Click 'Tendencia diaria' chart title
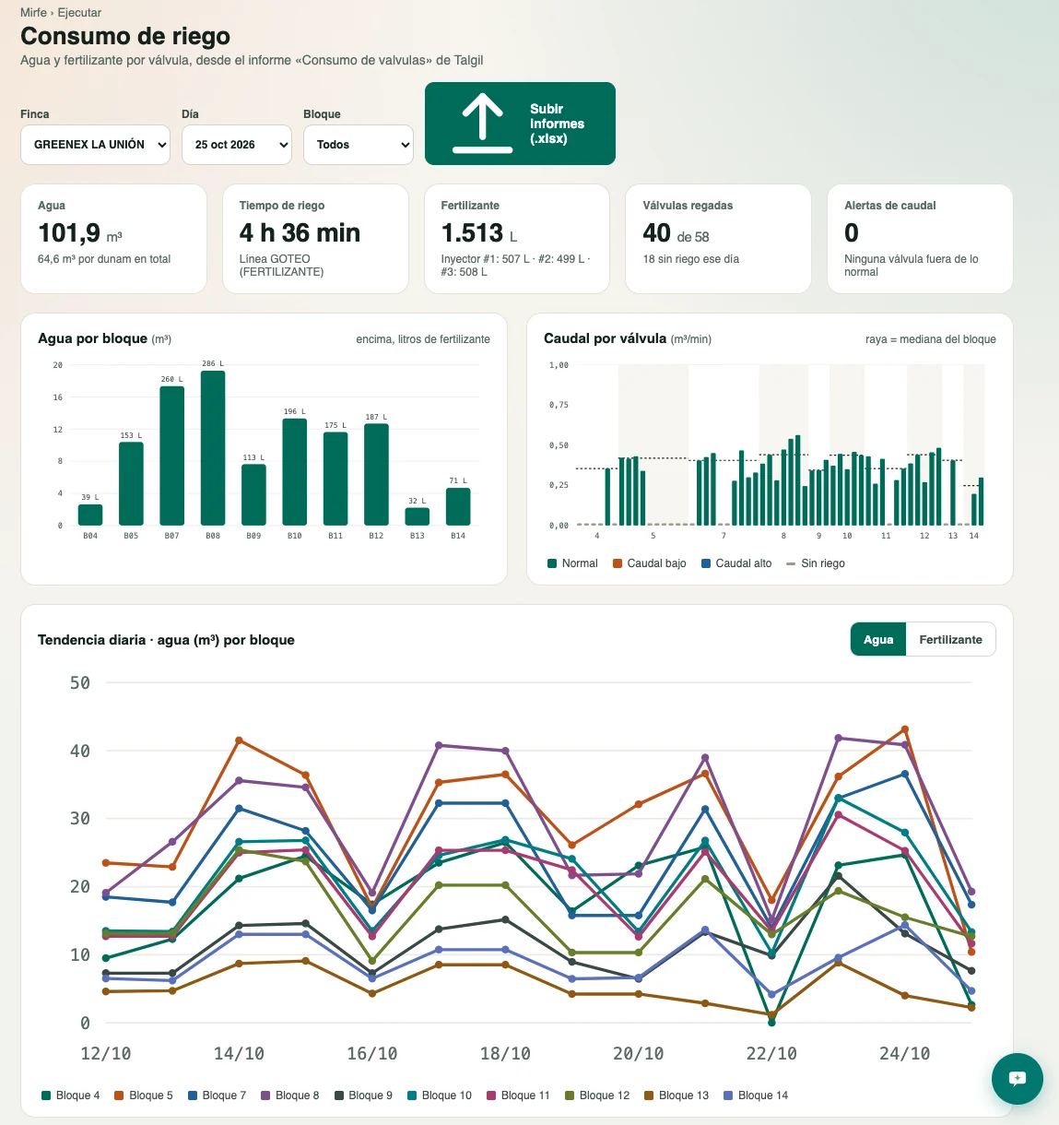Viewport: 1059px width, 1125px height. pos(166,640)
